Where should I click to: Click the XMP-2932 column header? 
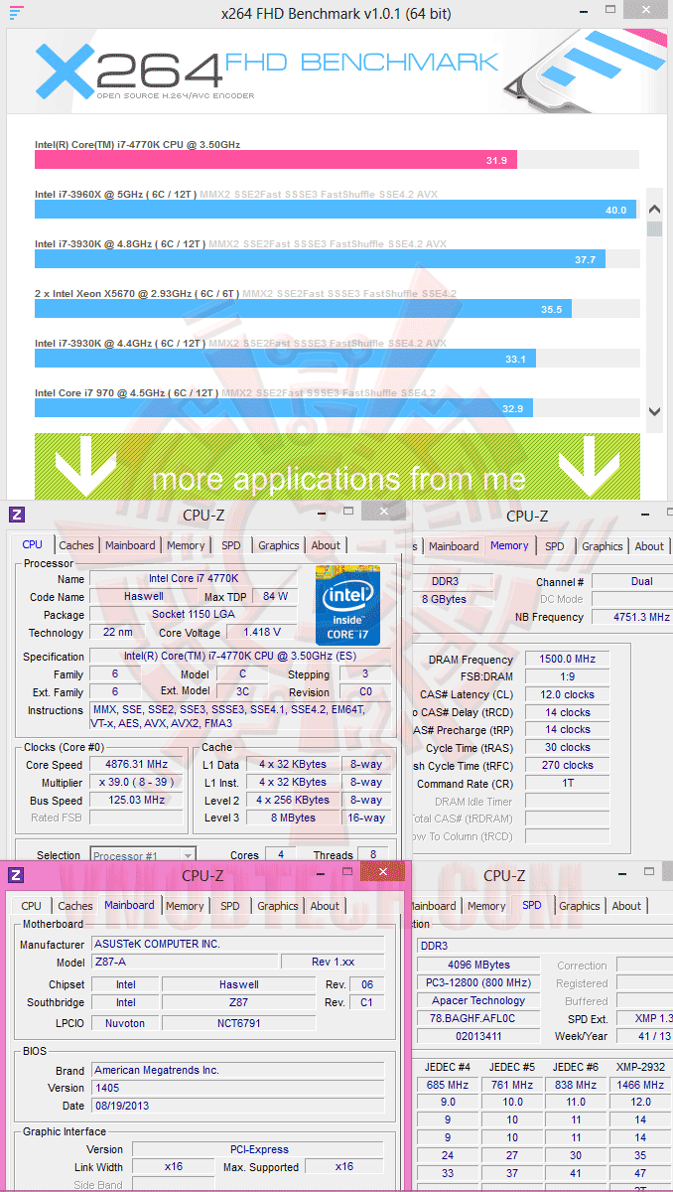(x=640, y=1067)
